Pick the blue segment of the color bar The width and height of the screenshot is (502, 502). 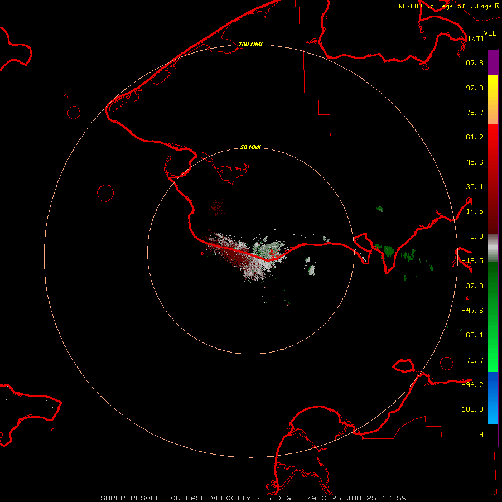pos(493,398)
